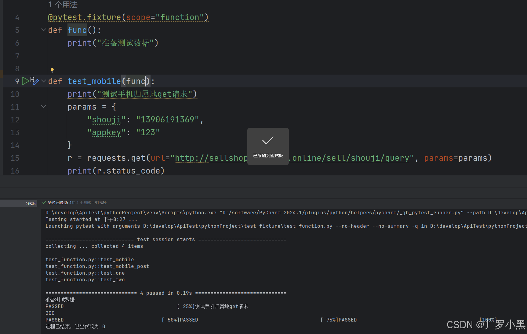The width and height of the screenshot is (527, 334).
Task: Click the "appkey" dictionary key
Action: (107, 132)
